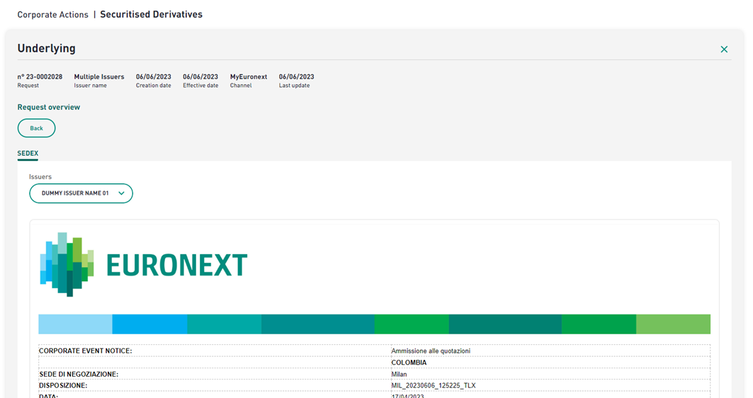753x398 pixels.
Task: Open the Corporate Actions breadcrumb
Action: point(53,15)
